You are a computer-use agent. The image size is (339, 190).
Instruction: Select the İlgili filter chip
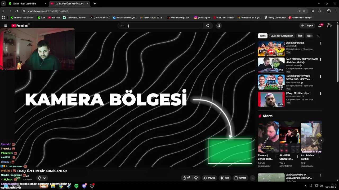click(x=300, y=36)
